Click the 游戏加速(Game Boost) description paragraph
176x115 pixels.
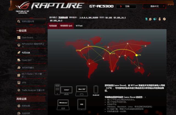[x=135, y=88]
